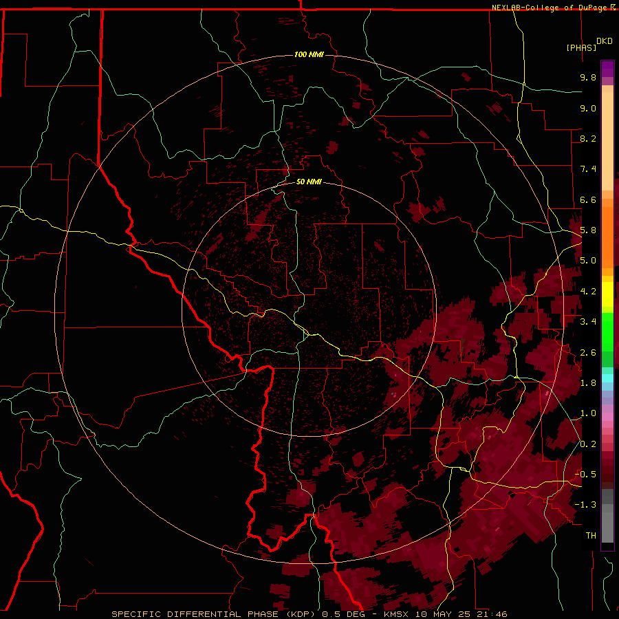
Task: Click the 9.0 scale value
Action: click(588, 108)
